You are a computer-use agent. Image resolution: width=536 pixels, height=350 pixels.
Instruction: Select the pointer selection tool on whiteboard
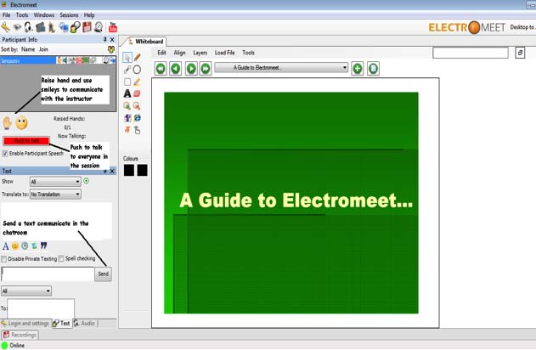click(x=127, y=57)
